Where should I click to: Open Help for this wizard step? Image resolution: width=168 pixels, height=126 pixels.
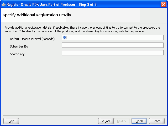pos(11,121)
